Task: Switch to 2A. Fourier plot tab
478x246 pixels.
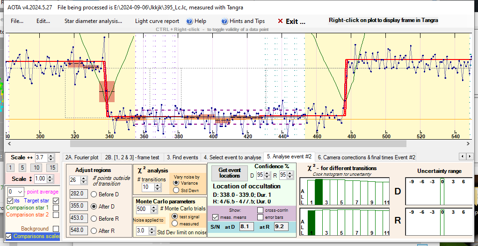Action: tap(82, 157)
